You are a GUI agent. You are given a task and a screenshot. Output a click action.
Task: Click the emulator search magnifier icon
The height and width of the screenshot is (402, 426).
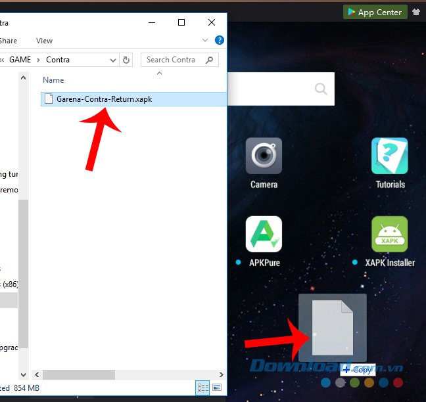(321, 89)
